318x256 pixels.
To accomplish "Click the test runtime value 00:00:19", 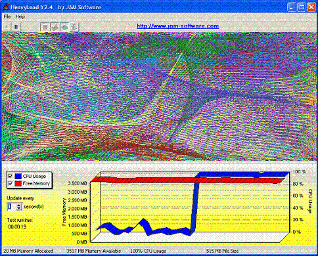I will coord(17,227).
